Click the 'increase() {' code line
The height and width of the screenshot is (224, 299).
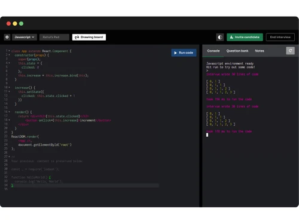[25, 88]
